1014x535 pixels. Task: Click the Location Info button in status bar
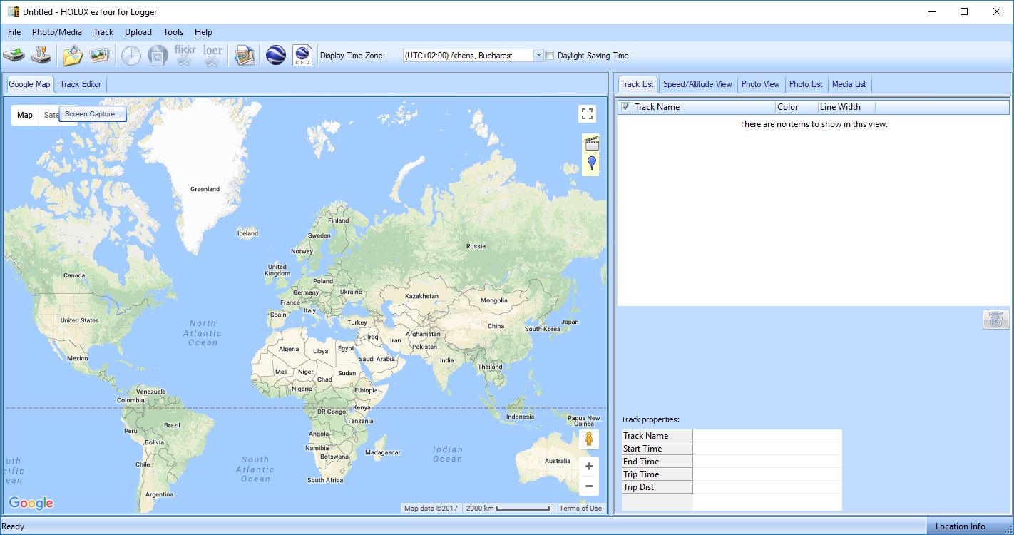960,527
